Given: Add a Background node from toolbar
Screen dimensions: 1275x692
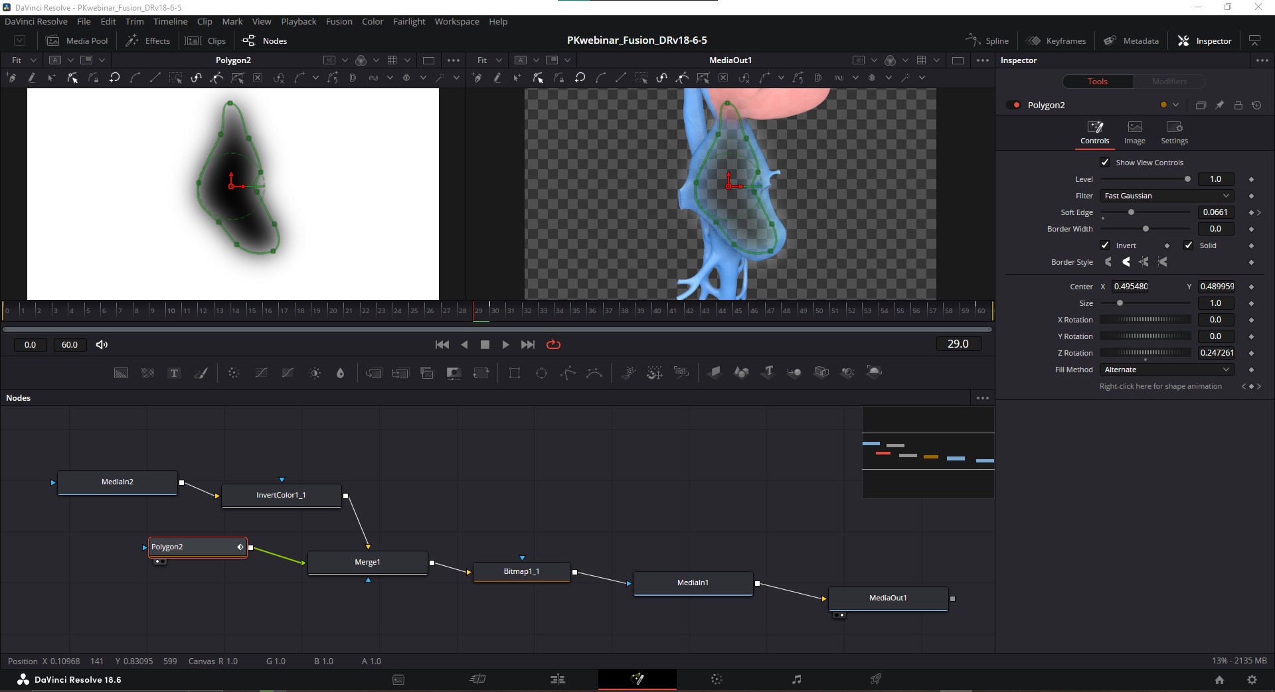Looking at the screenshot, I should tap(121, 373).
